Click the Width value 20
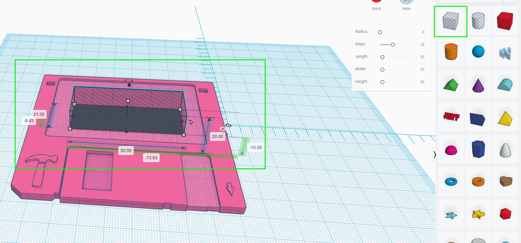The width and height of the screenshot is (521, 243). [422, 69]
